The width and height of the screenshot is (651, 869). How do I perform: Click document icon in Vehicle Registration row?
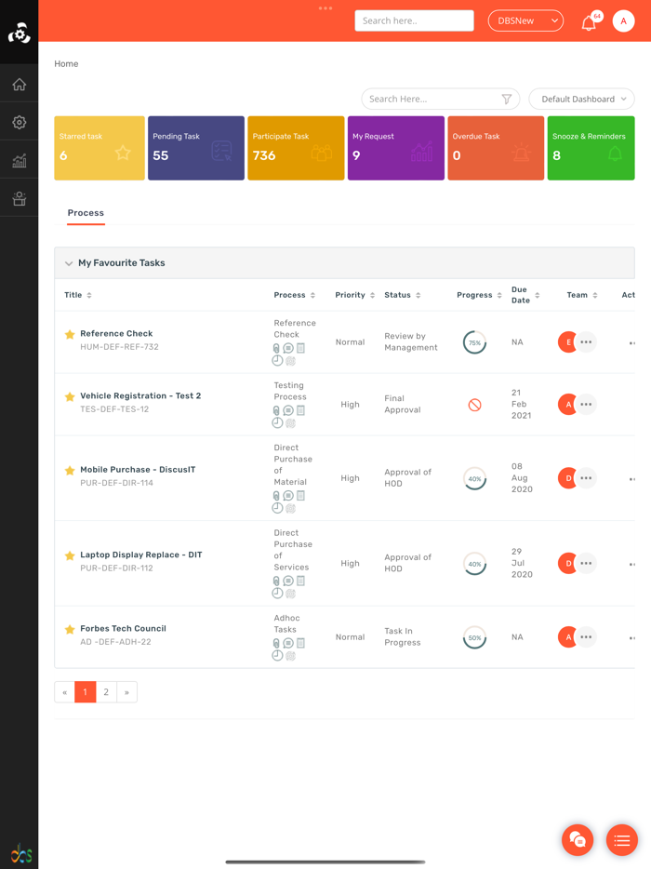click(x=300, y=410)
